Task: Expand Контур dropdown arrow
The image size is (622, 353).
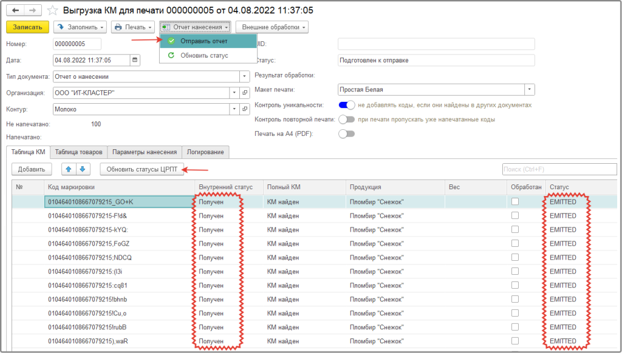Action: coord(234,109)
